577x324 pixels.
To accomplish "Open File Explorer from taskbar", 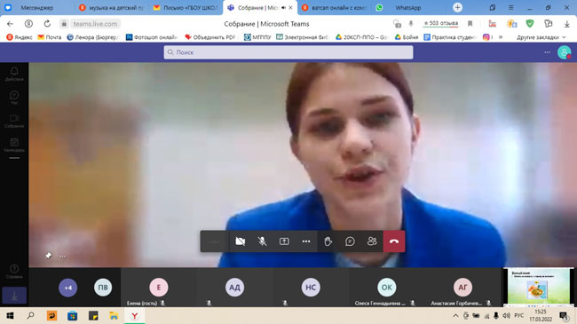I will pos(114,315).
